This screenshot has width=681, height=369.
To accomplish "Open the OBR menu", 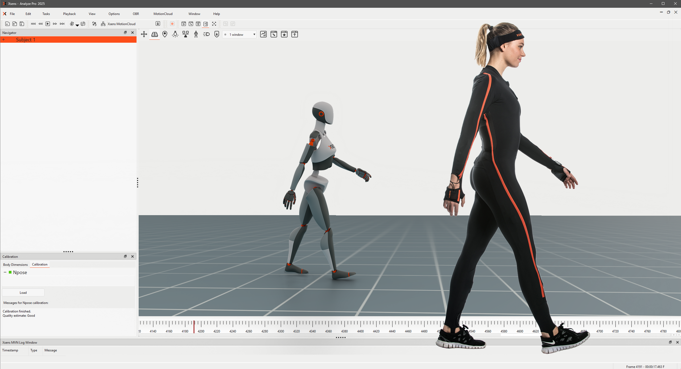I will tap(136, 14).
